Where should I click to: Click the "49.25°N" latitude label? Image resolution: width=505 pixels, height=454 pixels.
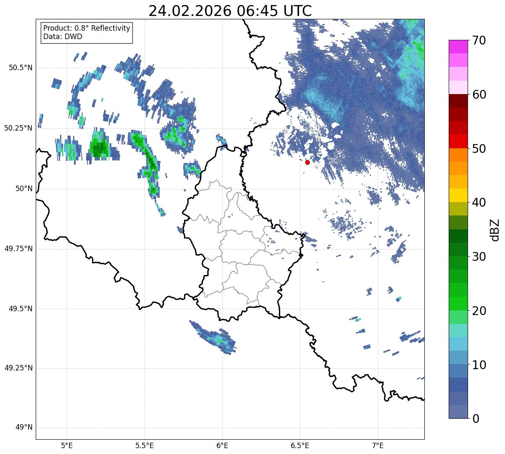point(18,368)
